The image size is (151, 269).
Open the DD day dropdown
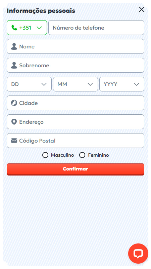coord(29,84)
